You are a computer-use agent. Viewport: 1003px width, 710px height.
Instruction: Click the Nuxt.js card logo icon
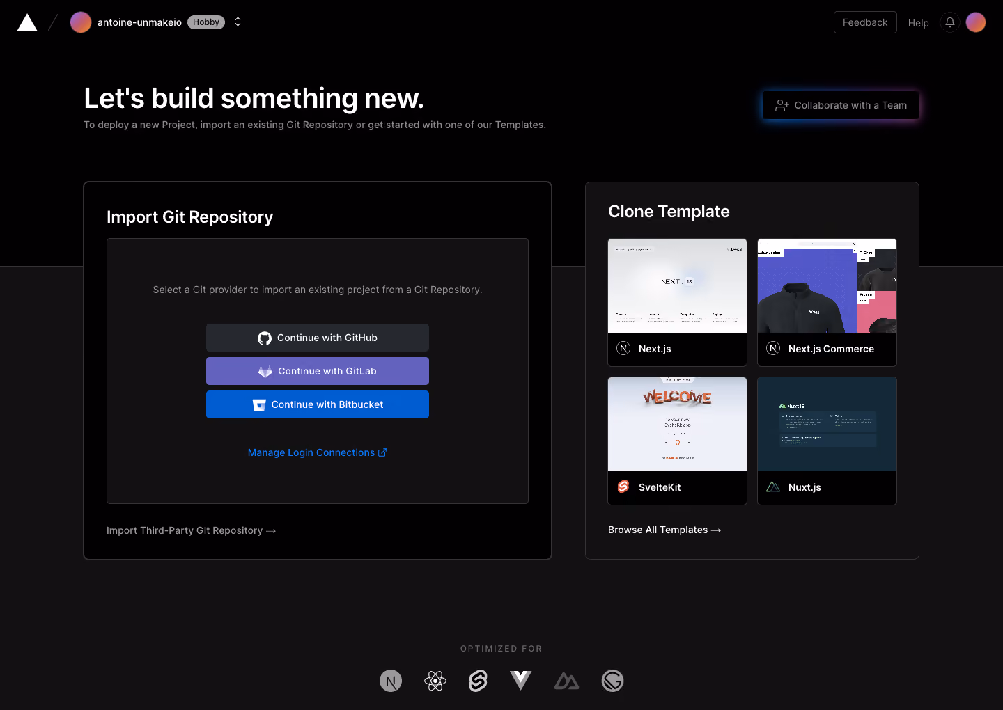tap(773, 487)
